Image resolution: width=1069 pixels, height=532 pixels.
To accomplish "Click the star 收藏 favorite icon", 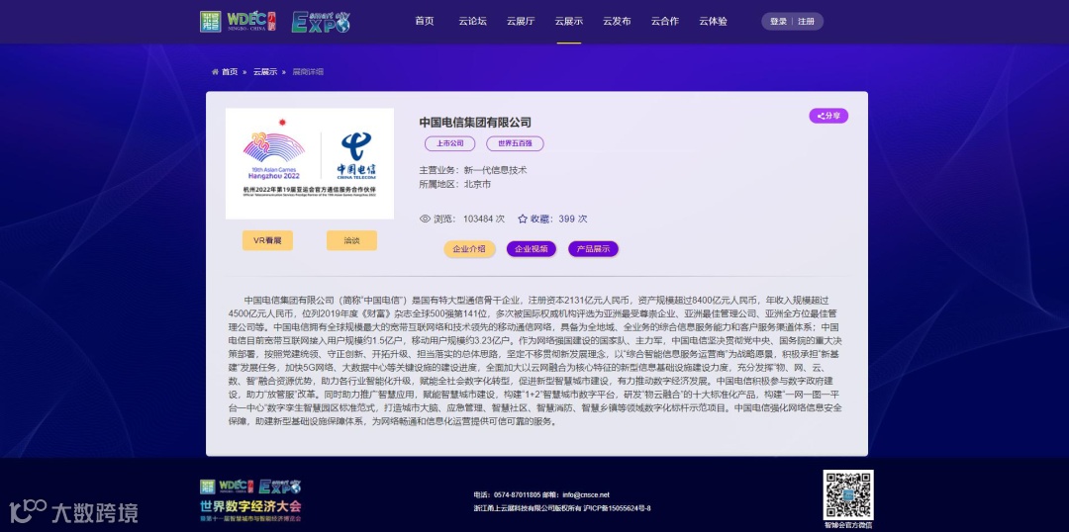I will click(x=523, y=219).
